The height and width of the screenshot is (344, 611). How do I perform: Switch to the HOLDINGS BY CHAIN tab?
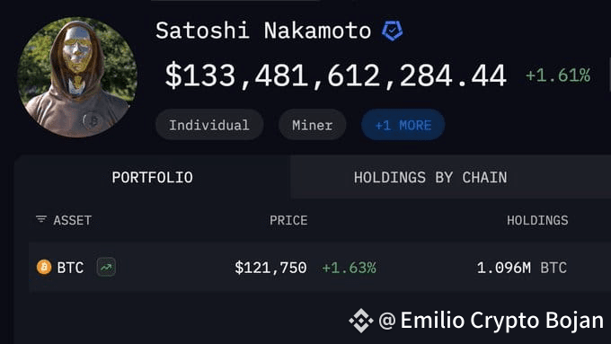(x=430, y=177)
